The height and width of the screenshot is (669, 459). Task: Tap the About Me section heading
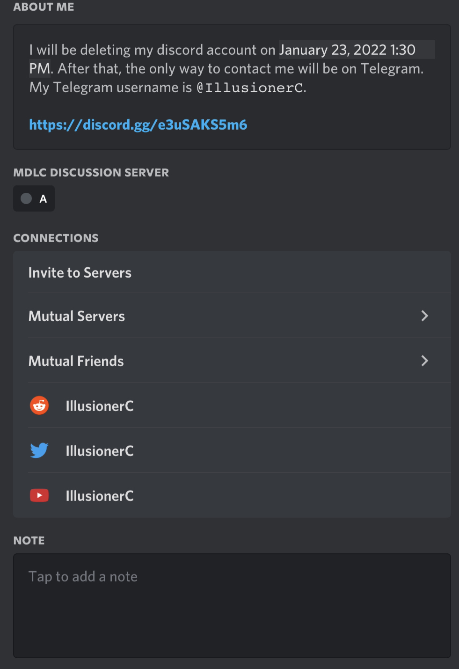point(44,7)
